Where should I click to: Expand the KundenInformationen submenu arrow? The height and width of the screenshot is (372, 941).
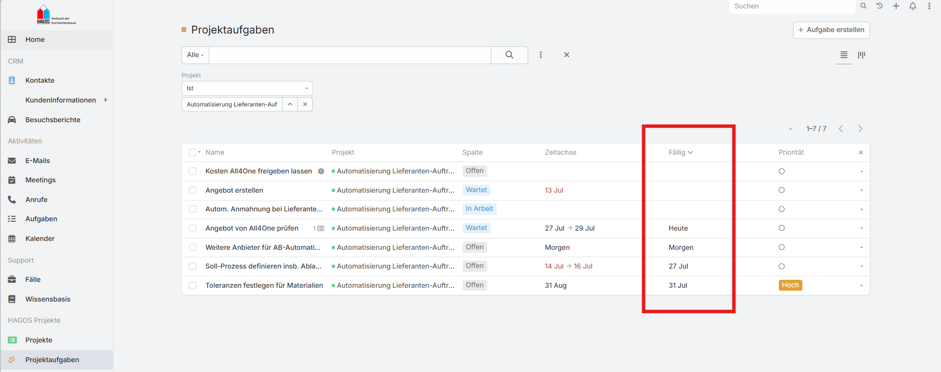click(106, 100)
